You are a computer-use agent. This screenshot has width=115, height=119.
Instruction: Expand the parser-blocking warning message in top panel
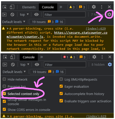[x=8, y=29]
